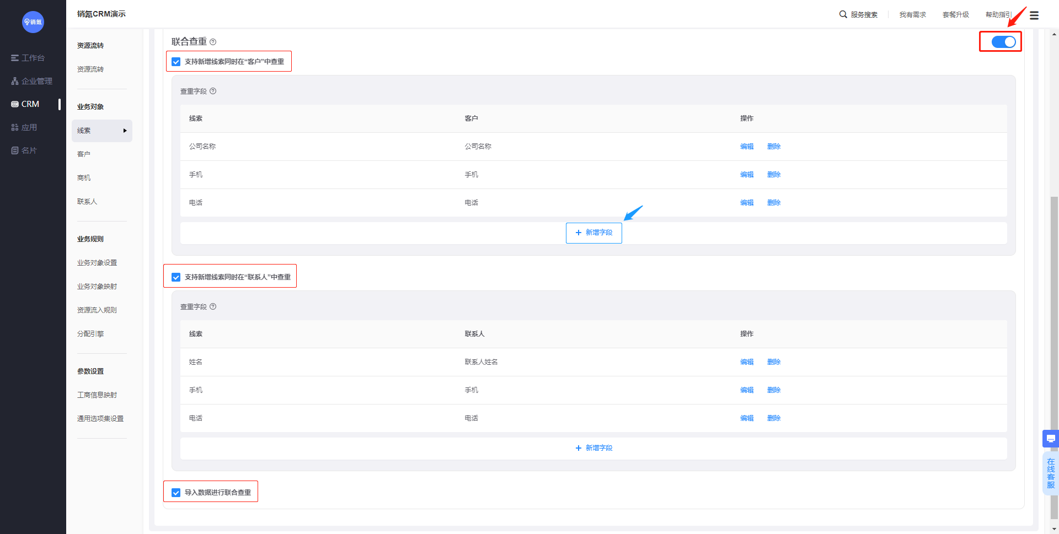Edit the 电话 row in 客户 table

pyautogui.click(x=747, y=203)
